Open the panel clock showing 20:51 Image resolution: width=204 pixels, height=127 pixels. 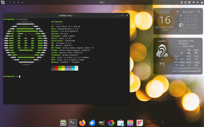point(102,2)
